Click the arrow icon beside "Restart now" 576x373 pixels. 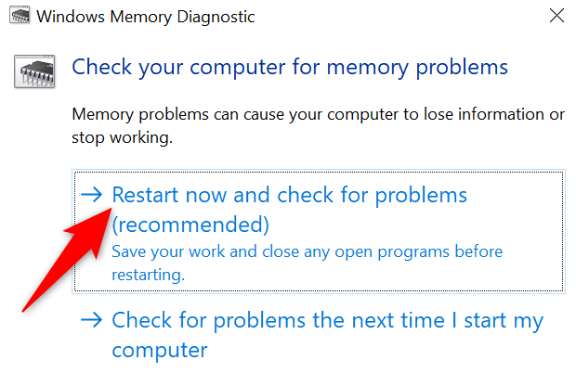(x=92, y=196)
